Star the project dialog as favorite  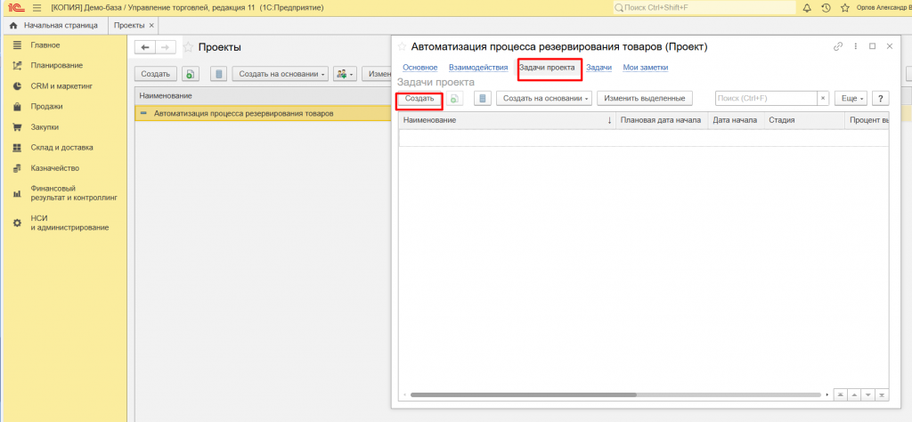(402, 46)
